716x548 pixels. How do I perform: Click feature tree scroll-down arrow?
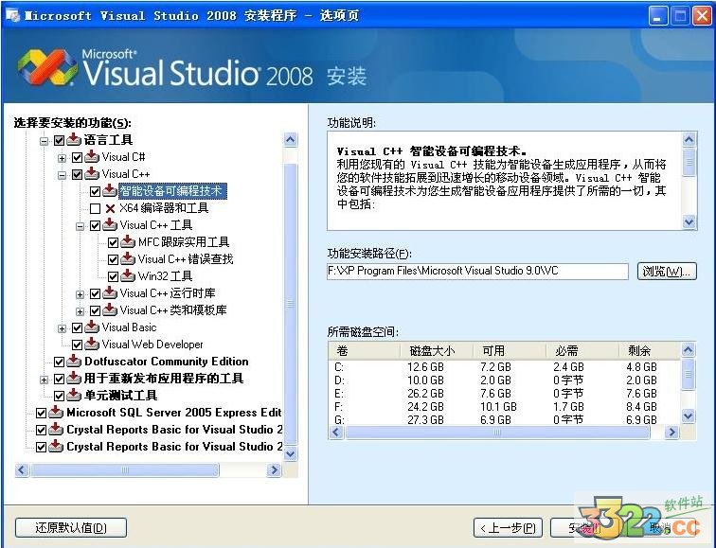click(291, 453)
